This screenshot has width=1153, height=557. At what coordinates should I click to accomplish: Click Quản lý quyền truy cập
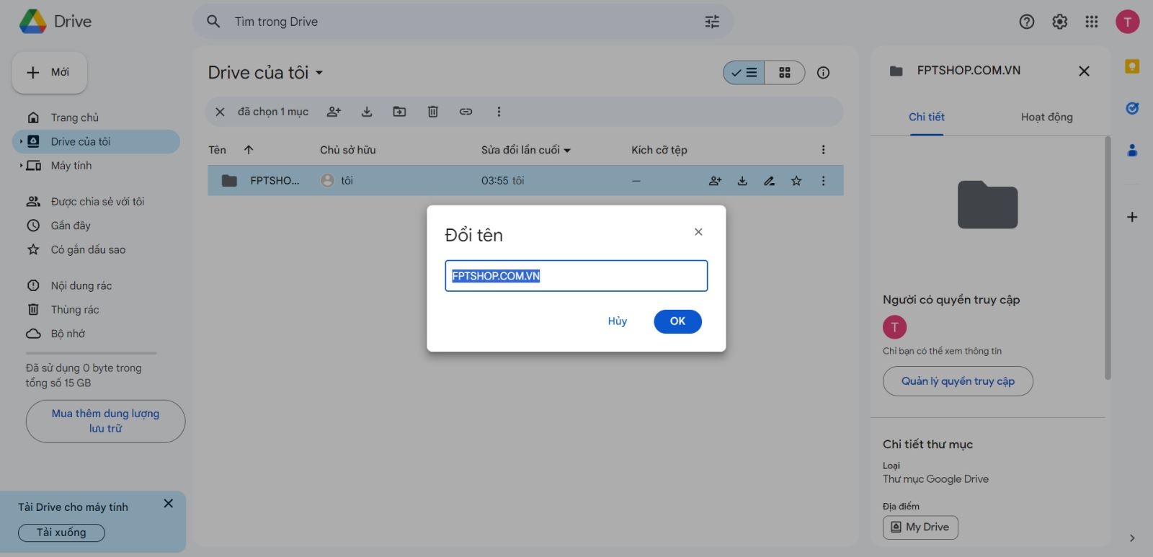(958, 381)
